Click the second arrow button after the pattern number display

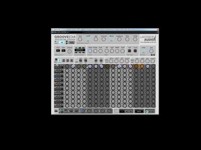pos(131,111)
